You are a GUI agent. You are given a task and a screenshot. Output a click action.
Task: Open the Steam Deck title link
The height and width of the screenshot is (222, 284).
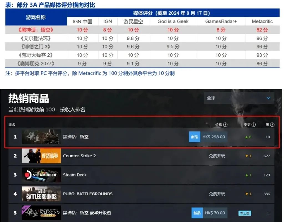pos(75,175)
